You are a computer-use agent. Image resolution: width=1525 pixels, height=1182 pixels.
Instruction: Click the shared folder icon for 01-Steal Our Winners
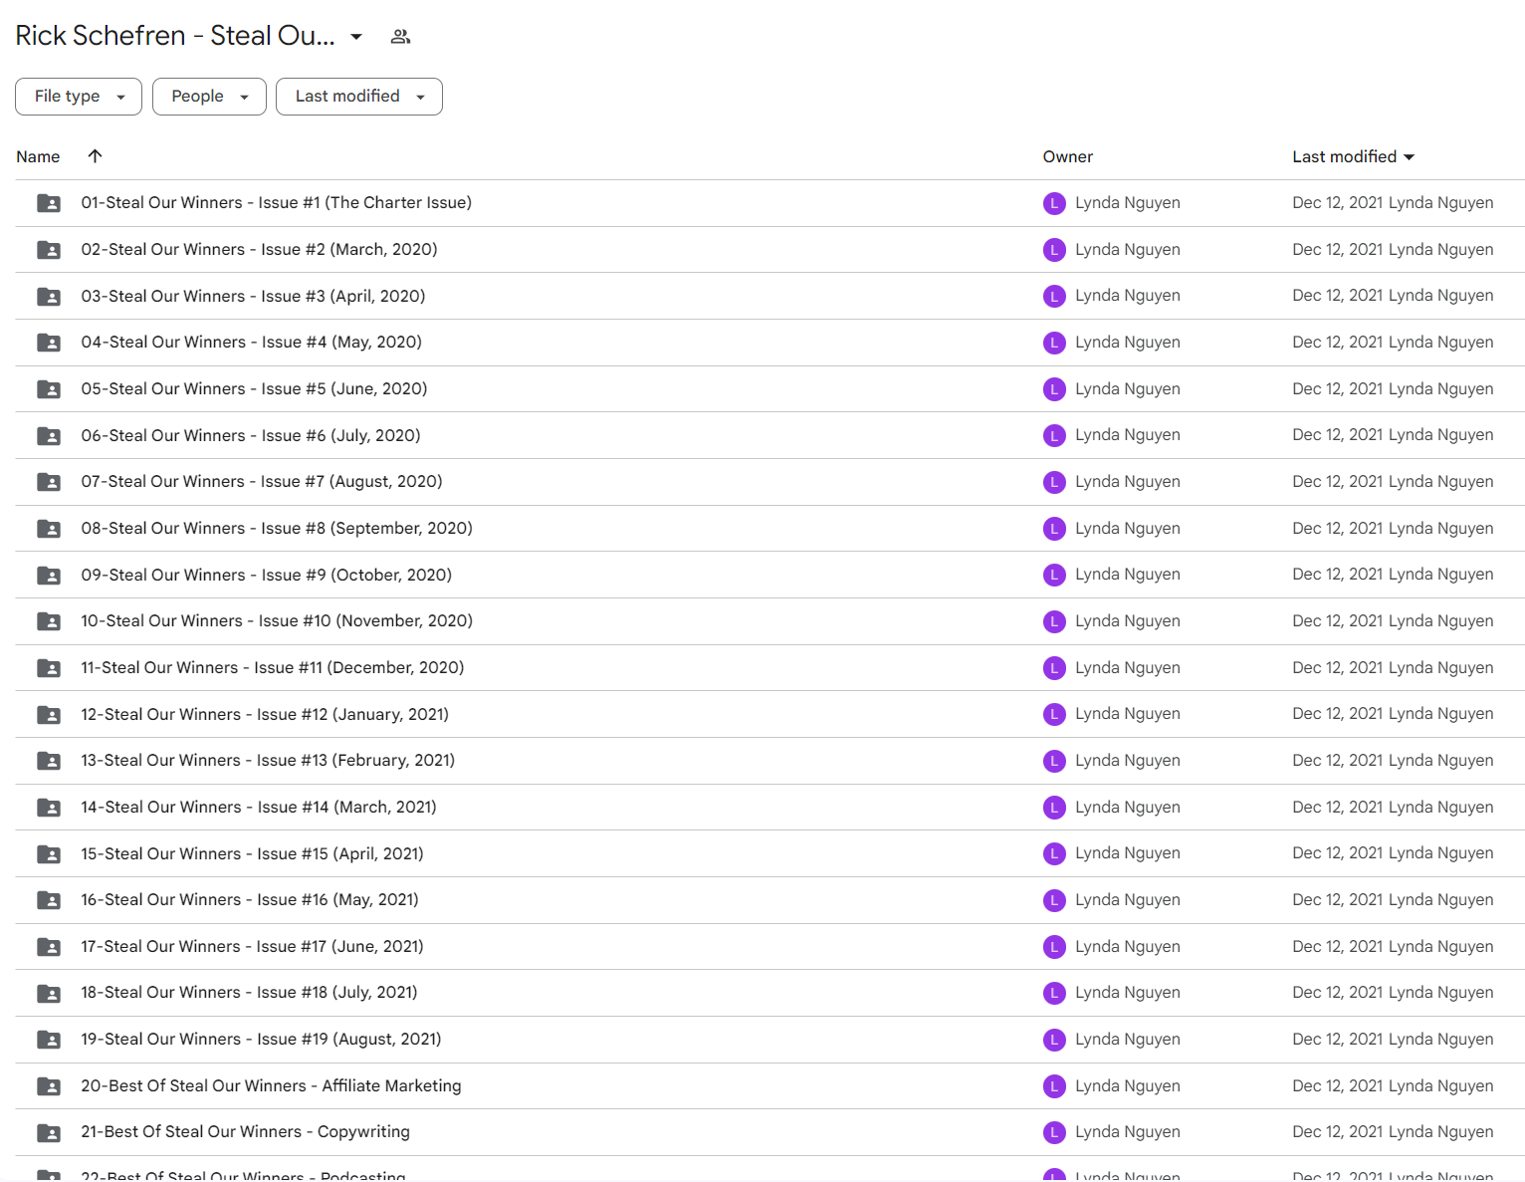[49, 203]
